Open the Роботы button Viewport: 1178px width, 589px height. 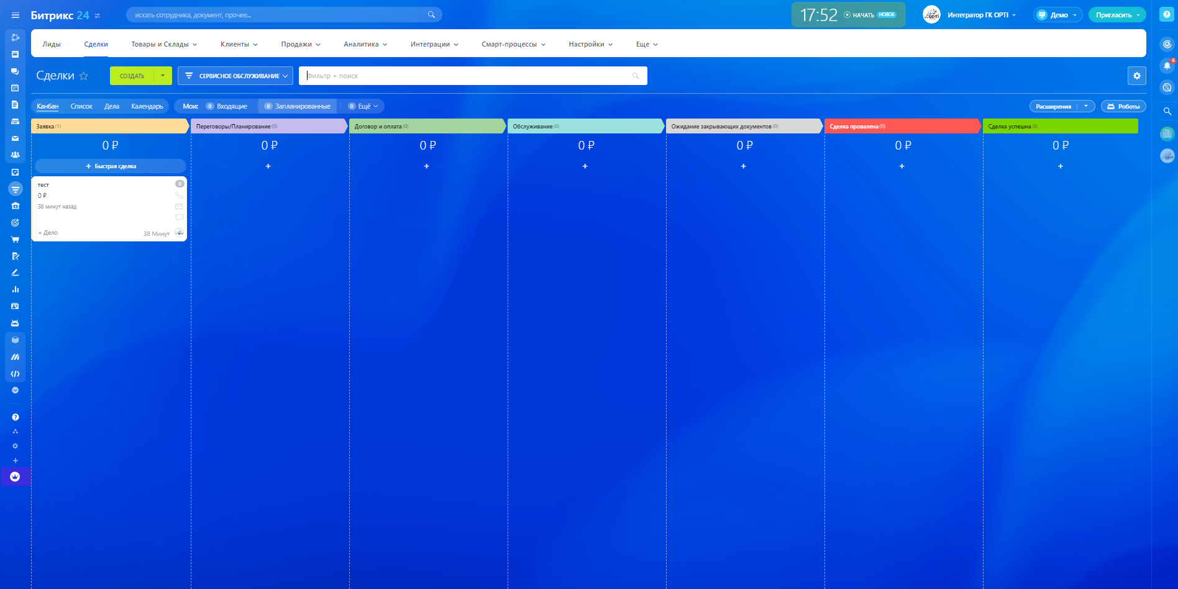[x=1123, y=106]
